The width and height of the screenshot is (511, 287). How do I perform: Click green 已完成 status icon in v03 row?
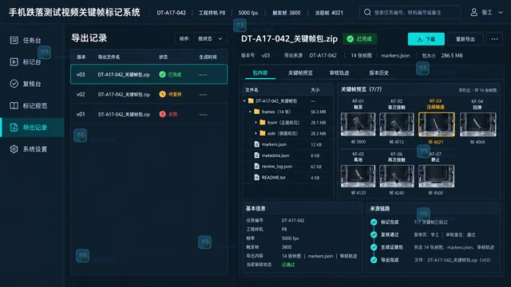pyautogui.click(x=162, y=74)
